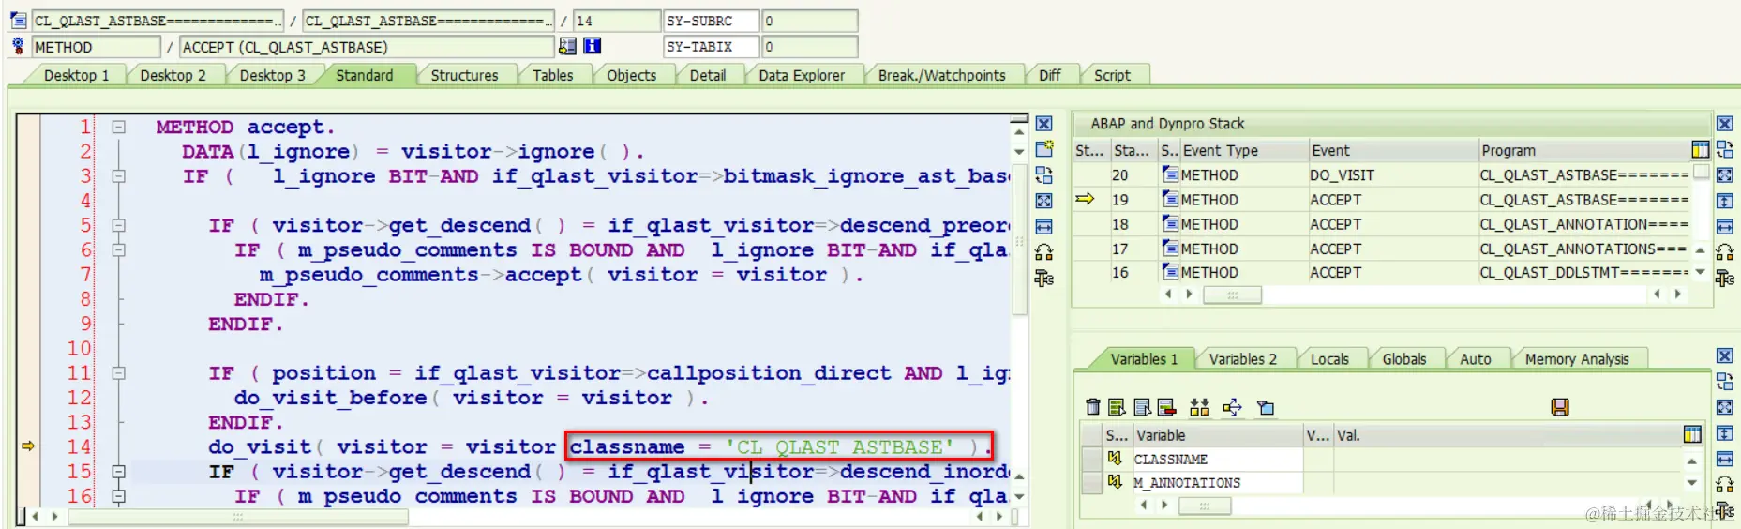Open the Tables tab
Screen dimensions: 1741x529
tap(552, 75)
